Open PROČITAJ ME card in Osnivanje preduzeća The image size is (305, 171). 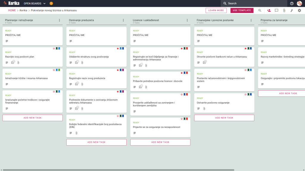point(97,36)
